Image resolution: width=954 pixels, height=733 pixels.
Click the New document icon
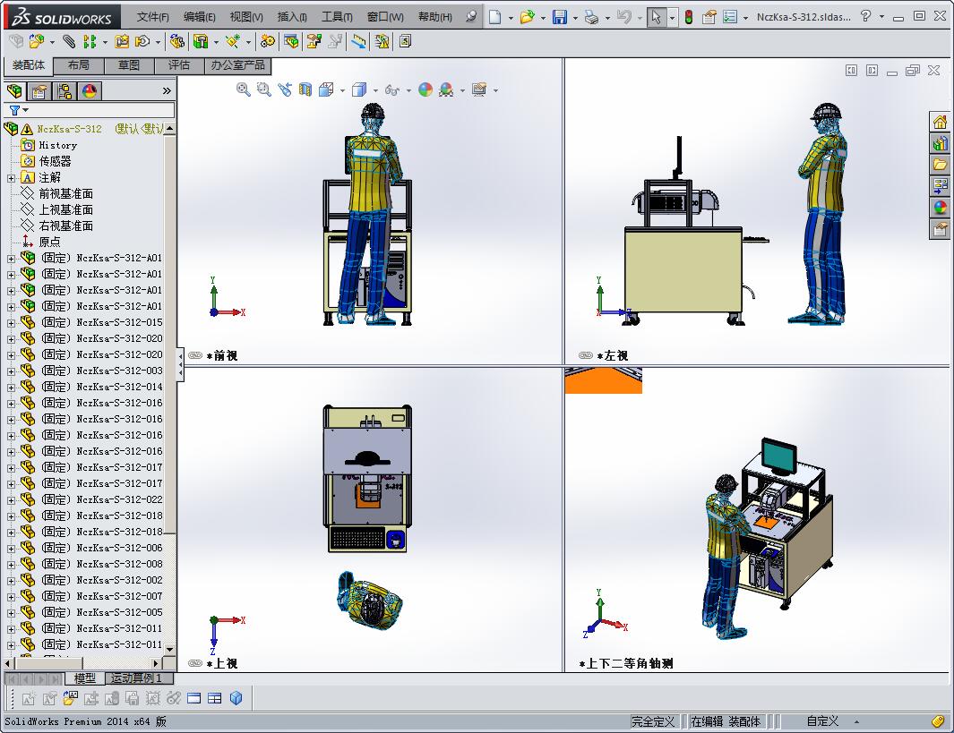pos(495,17)
